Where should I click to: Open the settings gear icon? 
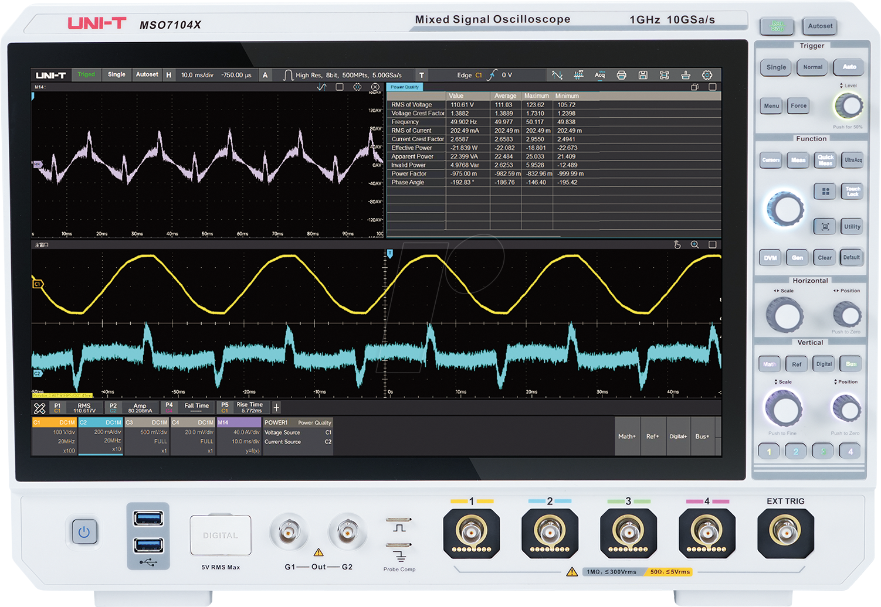[x=707, y=75]
